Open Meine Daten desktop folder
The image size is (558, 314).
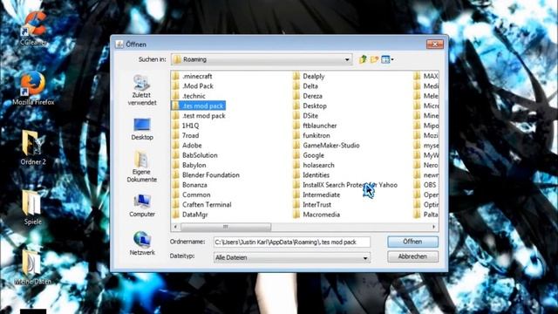coord(33,267)
